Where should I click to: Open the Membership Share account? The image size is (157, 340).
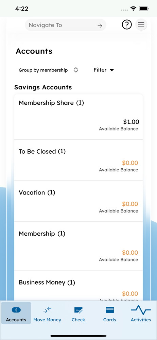click(x=78, y=117)
